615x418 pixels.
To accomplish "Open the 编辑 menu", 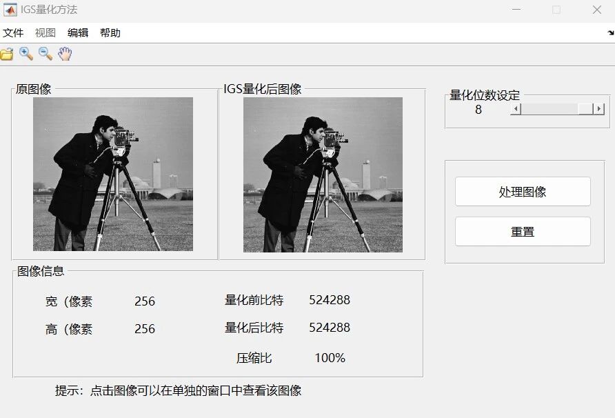I will click(x=78, y=33).
